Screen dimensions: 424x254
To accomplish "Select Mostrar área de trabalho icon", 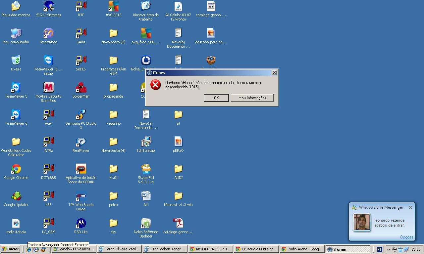I will [146, 6].
